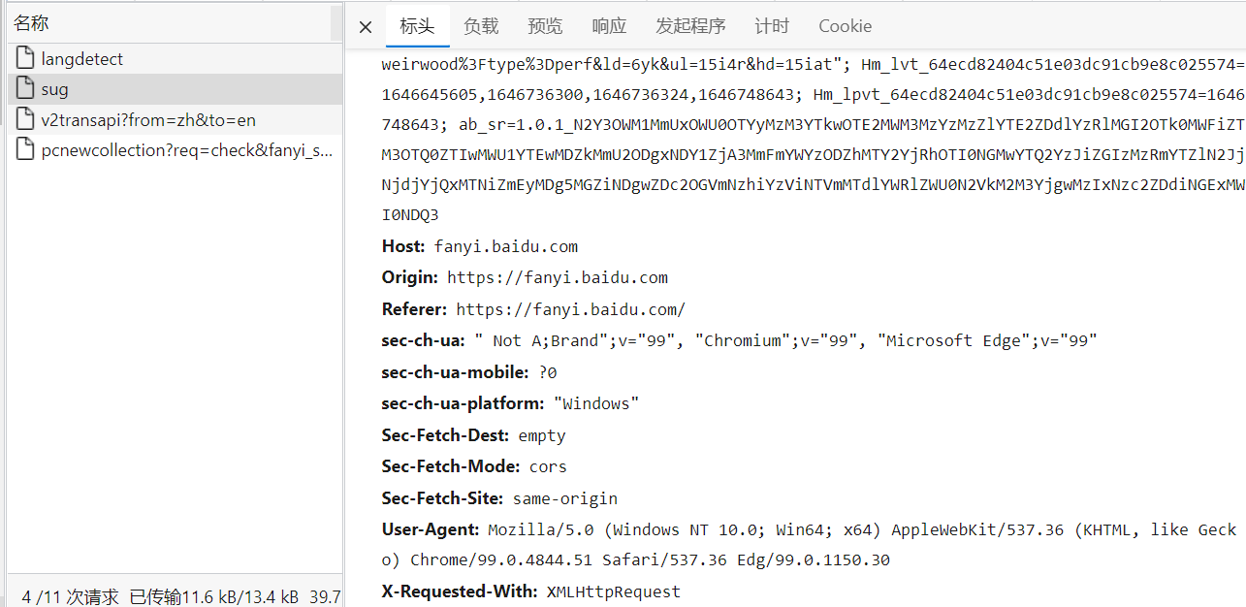
Task: Click the Sec-Fetch-Mode value cors
Action: tap(548, 466)
